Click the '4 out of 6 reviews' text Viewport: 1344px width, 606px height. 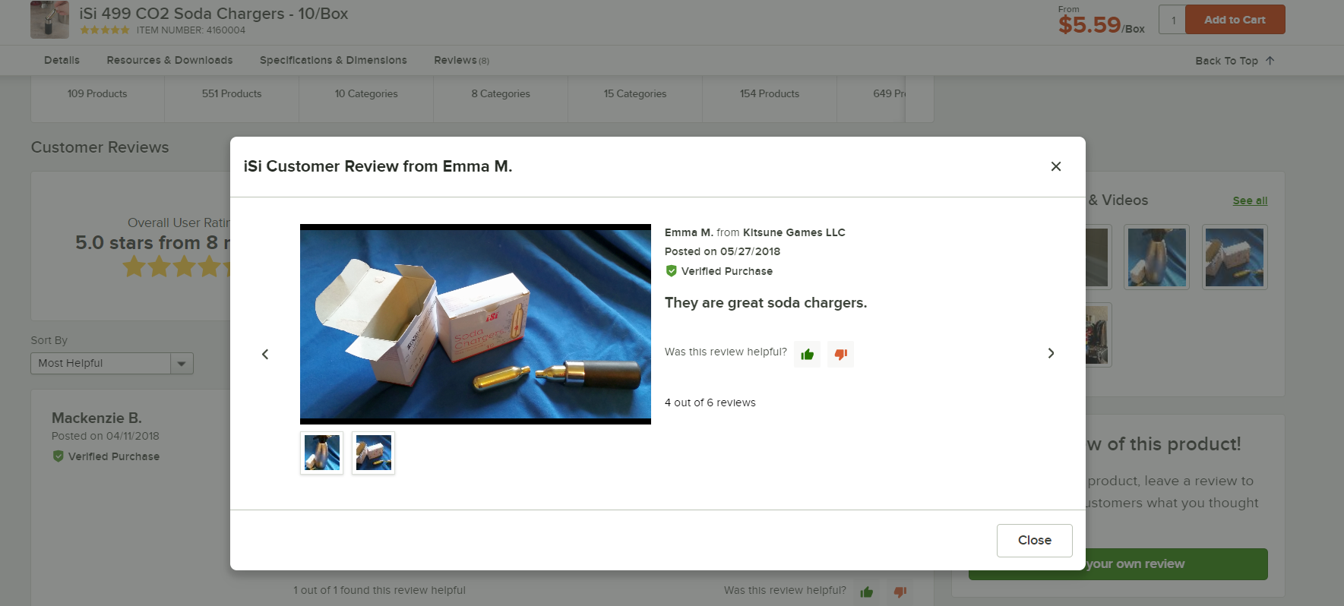pos(710,402)
